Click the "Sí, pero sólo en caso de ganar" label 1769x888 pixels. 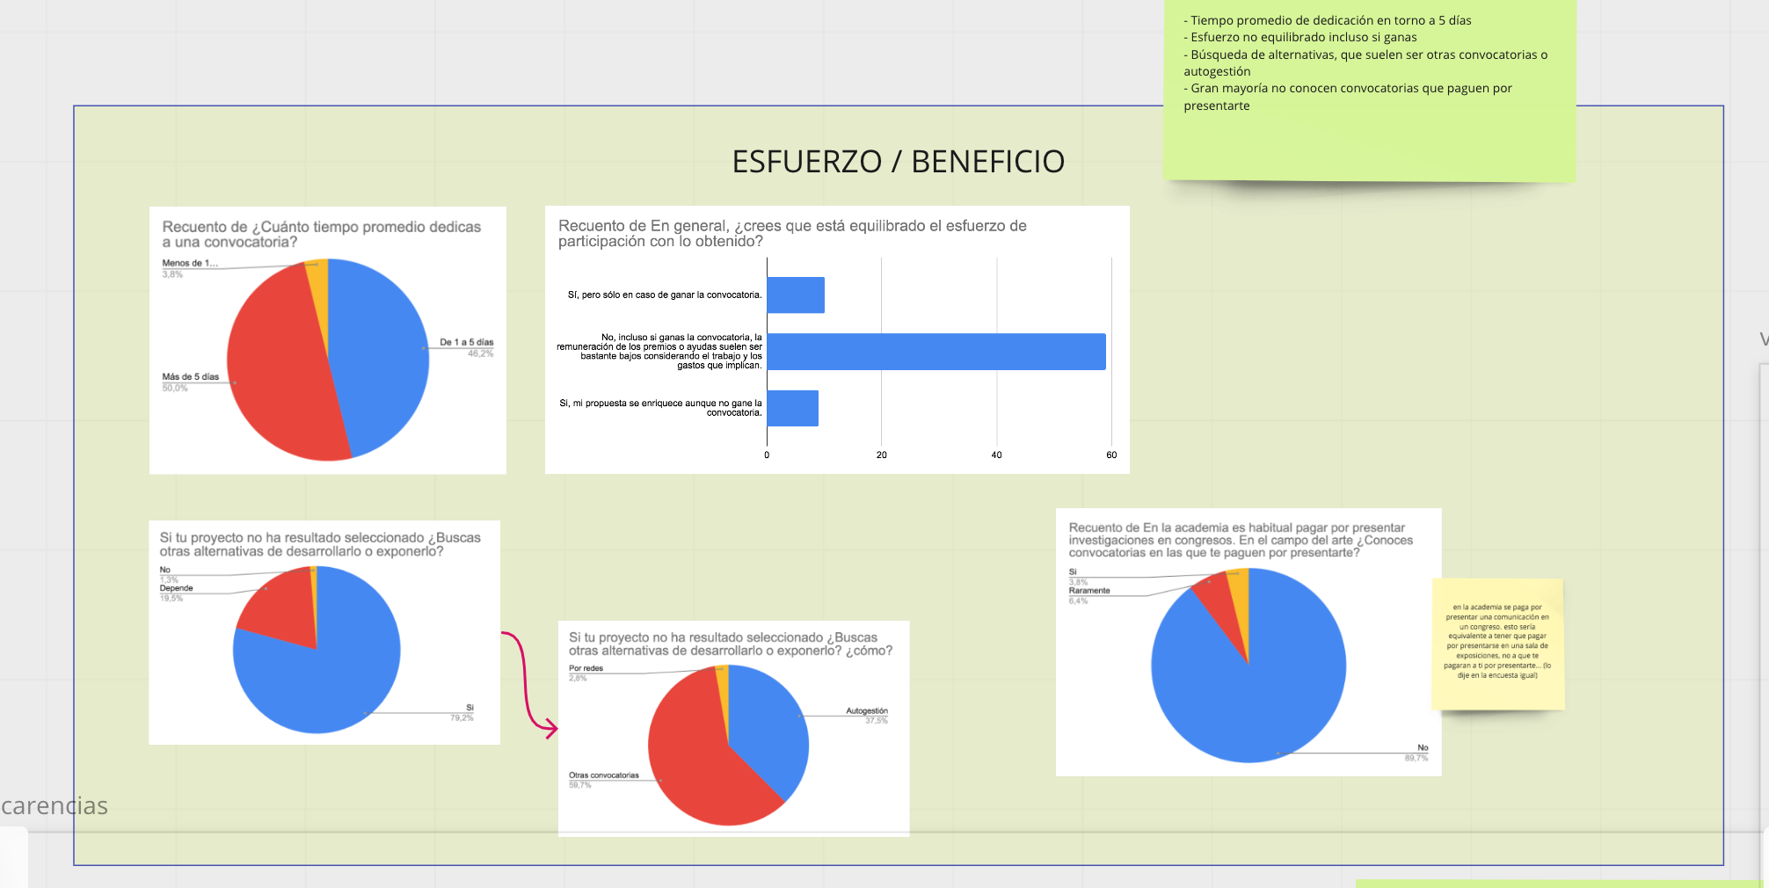tap(665, 295)
